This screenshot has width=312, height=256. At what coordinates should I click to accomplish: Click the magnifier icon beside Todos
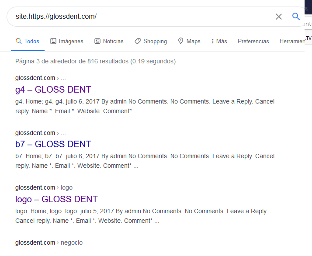coord(18,41)
